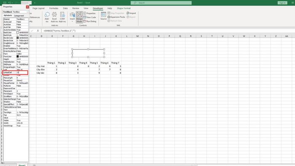The width and height of the screenshot is (295, 166).
Task: Open the Formulas ribbon tab
Action: click(x=54, y=8)
